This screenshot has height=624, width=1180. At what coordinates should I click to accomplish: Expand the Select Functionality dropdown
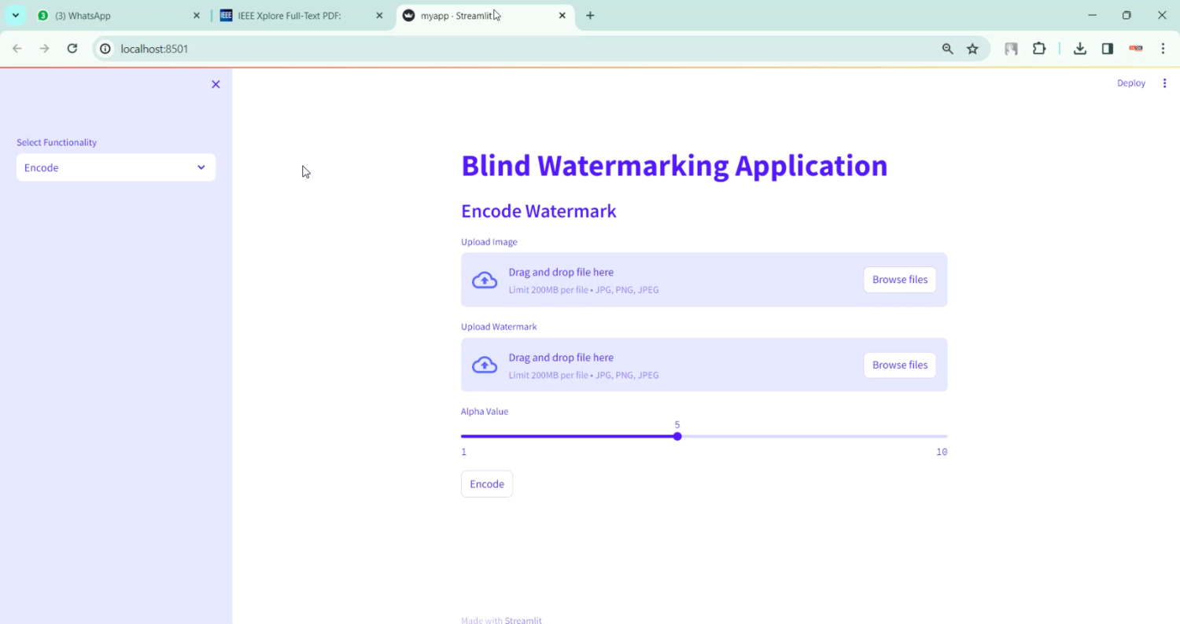click(116, 167)
